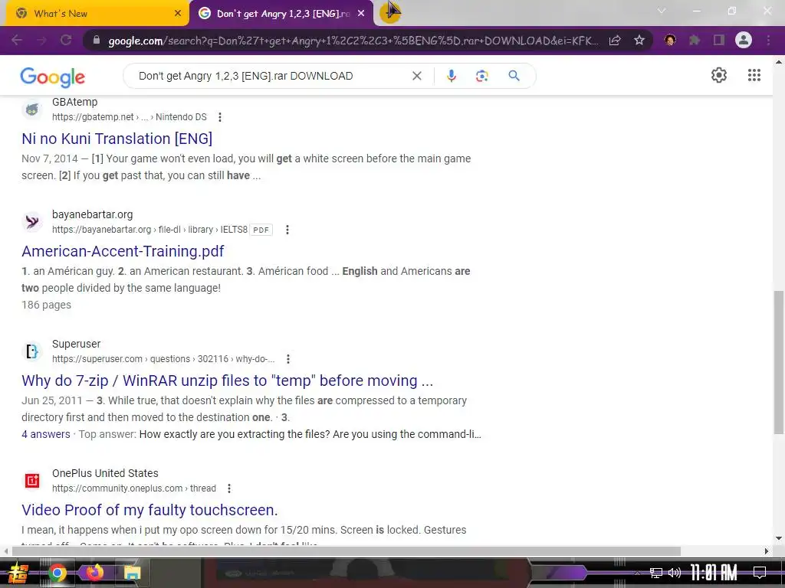Open search by image camera icon
The image size is (785, 588).
tap(481, 76)
